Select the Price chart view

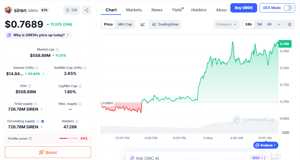tap(108, 24)
